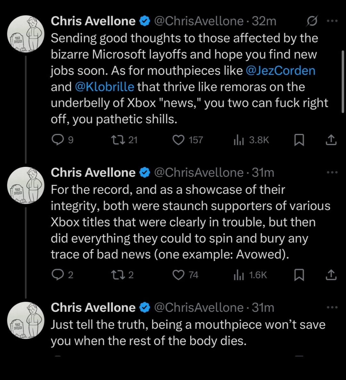346x380 pixels.
Task: Share the first tweet
Action: 331,140
